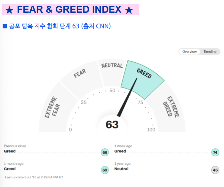Click the 1 year ago Neutral label
The height and width of the screenshot is (187, 224).
[x=121, y=169]
